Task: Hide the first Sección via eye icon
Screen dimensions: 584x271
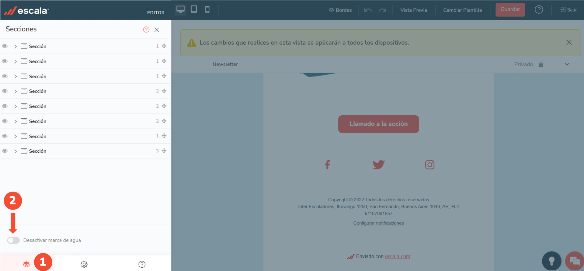Action: 5,46
